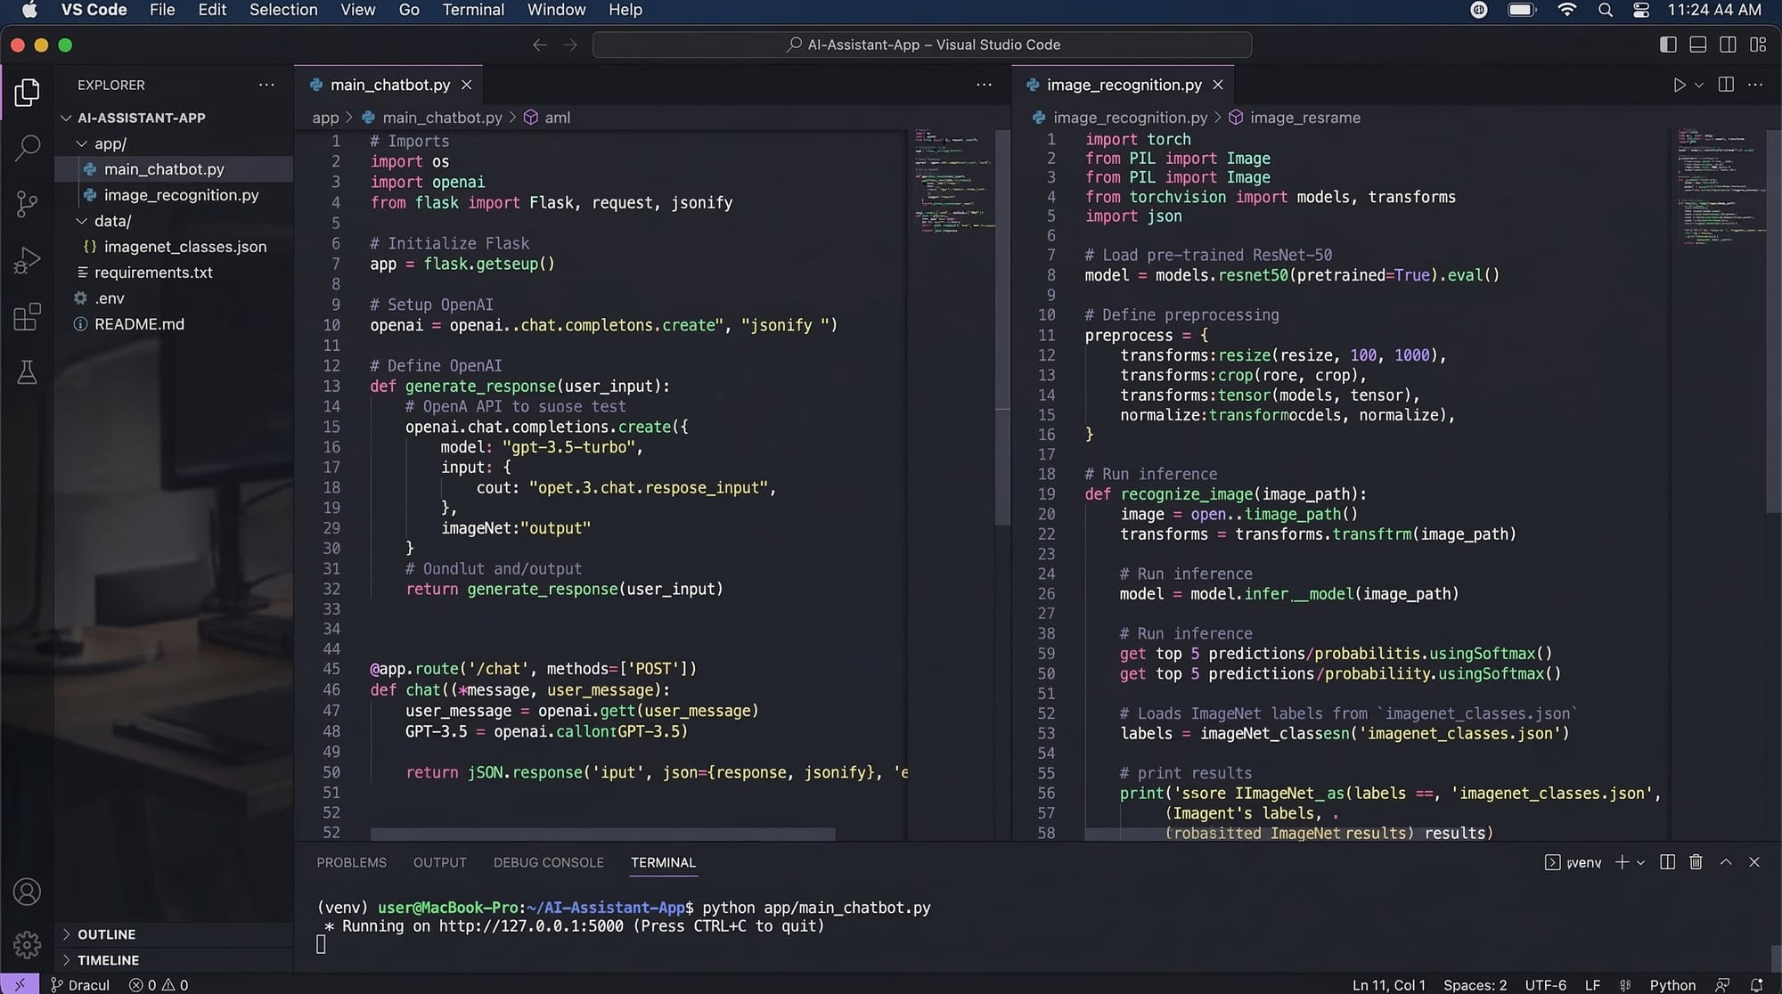This screenshot has width=1782, height=994.
Task: Kill terminal with the trash icon
Action: 1696,862
